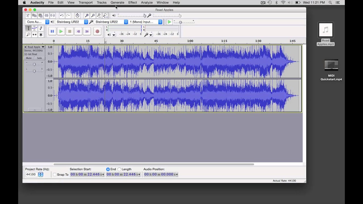Adjust the output volume slider
Screen dimensions: 363x204
pos(131,16)
